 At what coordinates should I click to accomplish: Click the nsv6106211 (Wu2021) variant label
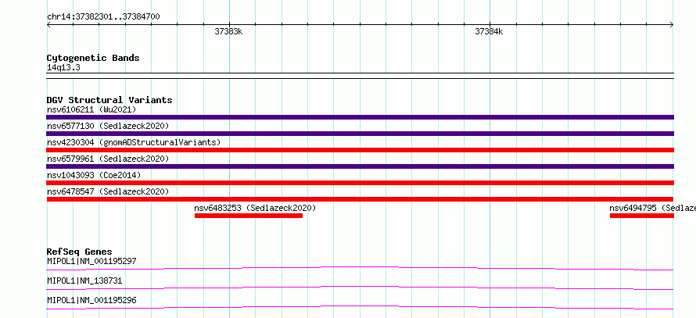[91, 109]
